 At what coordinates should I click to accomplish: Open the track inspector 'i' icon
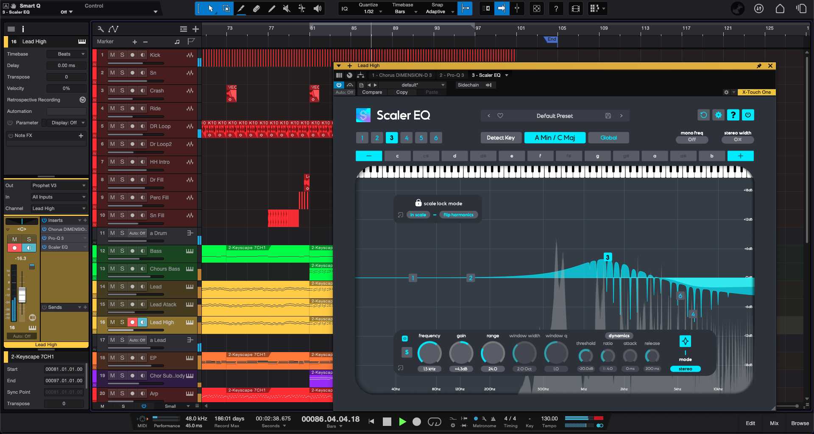click(x=23, y=29)
